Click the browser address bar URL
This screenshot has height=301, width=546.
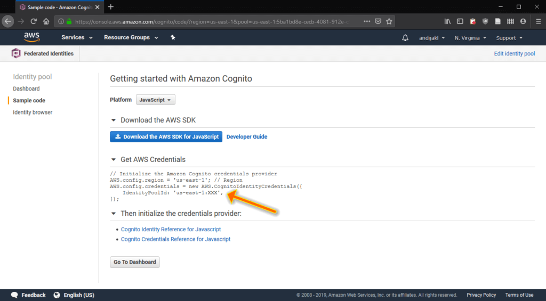click(212, 21)
